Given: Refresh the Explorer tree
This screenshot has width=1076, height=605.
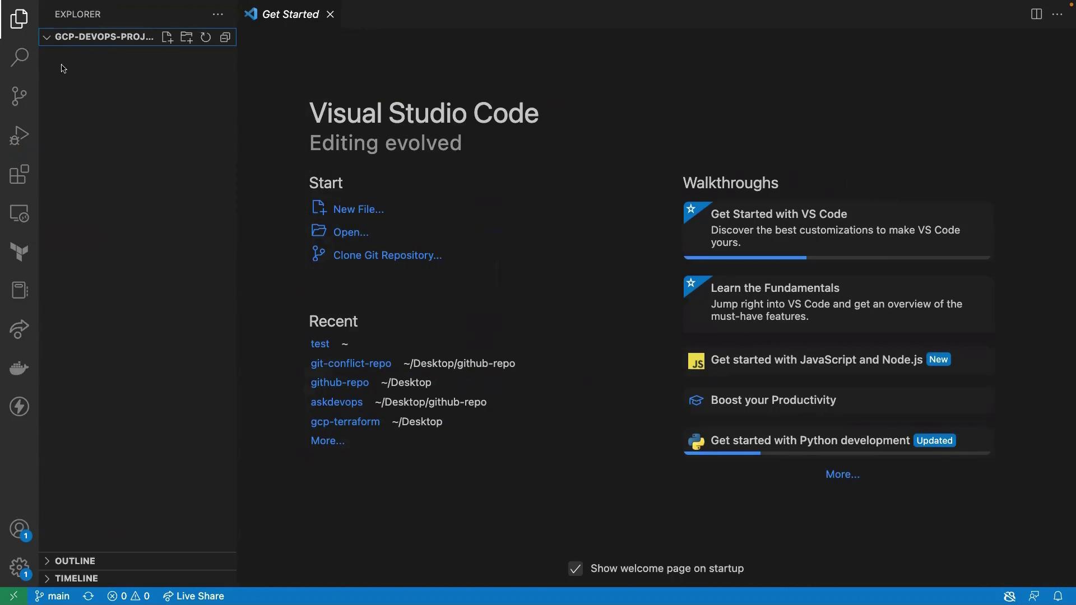Looking at the screenshot, I should (x=206, y=37).
